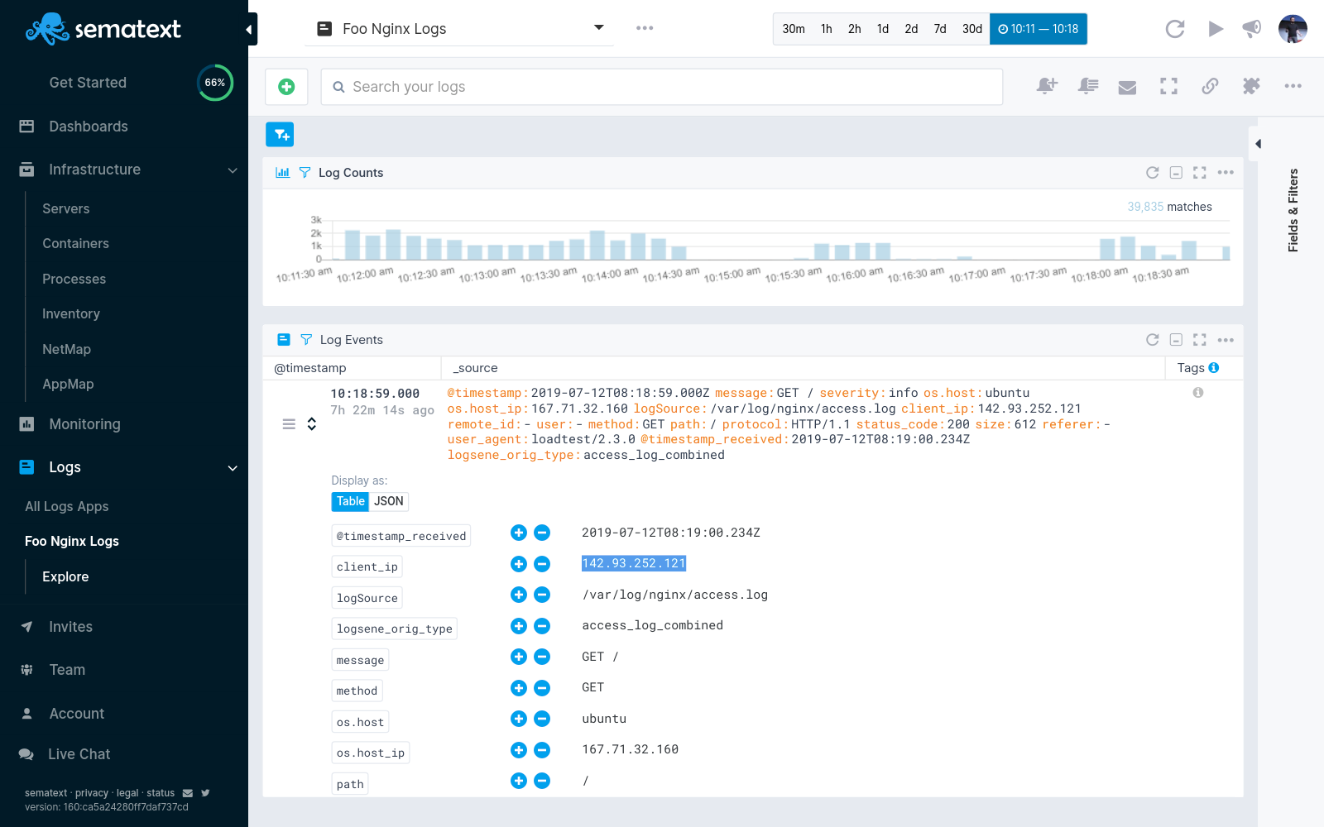Screen dimensions: 1324x827
Task: Open Invites page in sidebar
Action: (x=70, y=627)
